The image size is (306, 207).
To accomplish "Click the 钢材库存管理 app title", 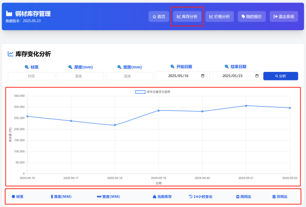I will [33, 14].
